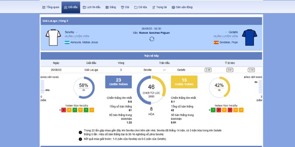Click Sevilla's white jersey icon
Image resolution: width=295 pixels, height=147 pixels.
click(53, 37)
